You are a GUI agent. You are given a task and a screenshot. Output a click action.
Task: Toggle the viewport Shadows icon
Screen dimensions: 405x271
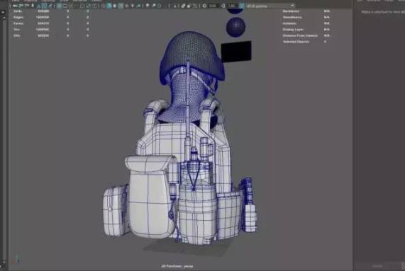pos(138,6)
